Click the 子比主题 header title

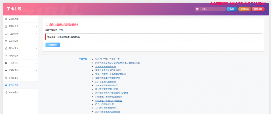[x=14, y=9]
